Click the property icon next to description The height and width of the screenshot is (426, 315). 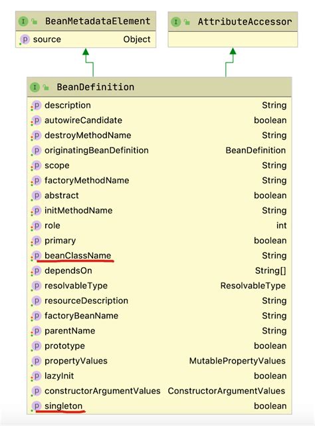coord(36,105)
